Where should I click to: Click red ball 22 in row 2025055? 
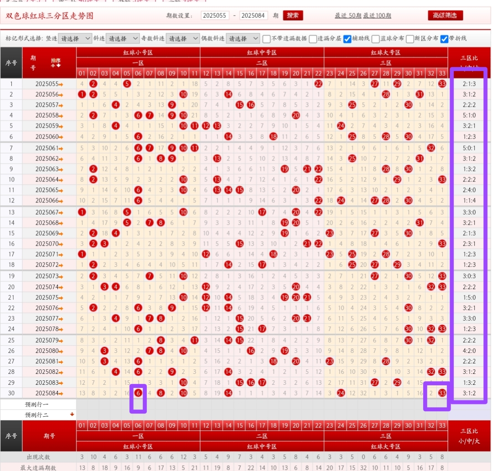[318, 84]
